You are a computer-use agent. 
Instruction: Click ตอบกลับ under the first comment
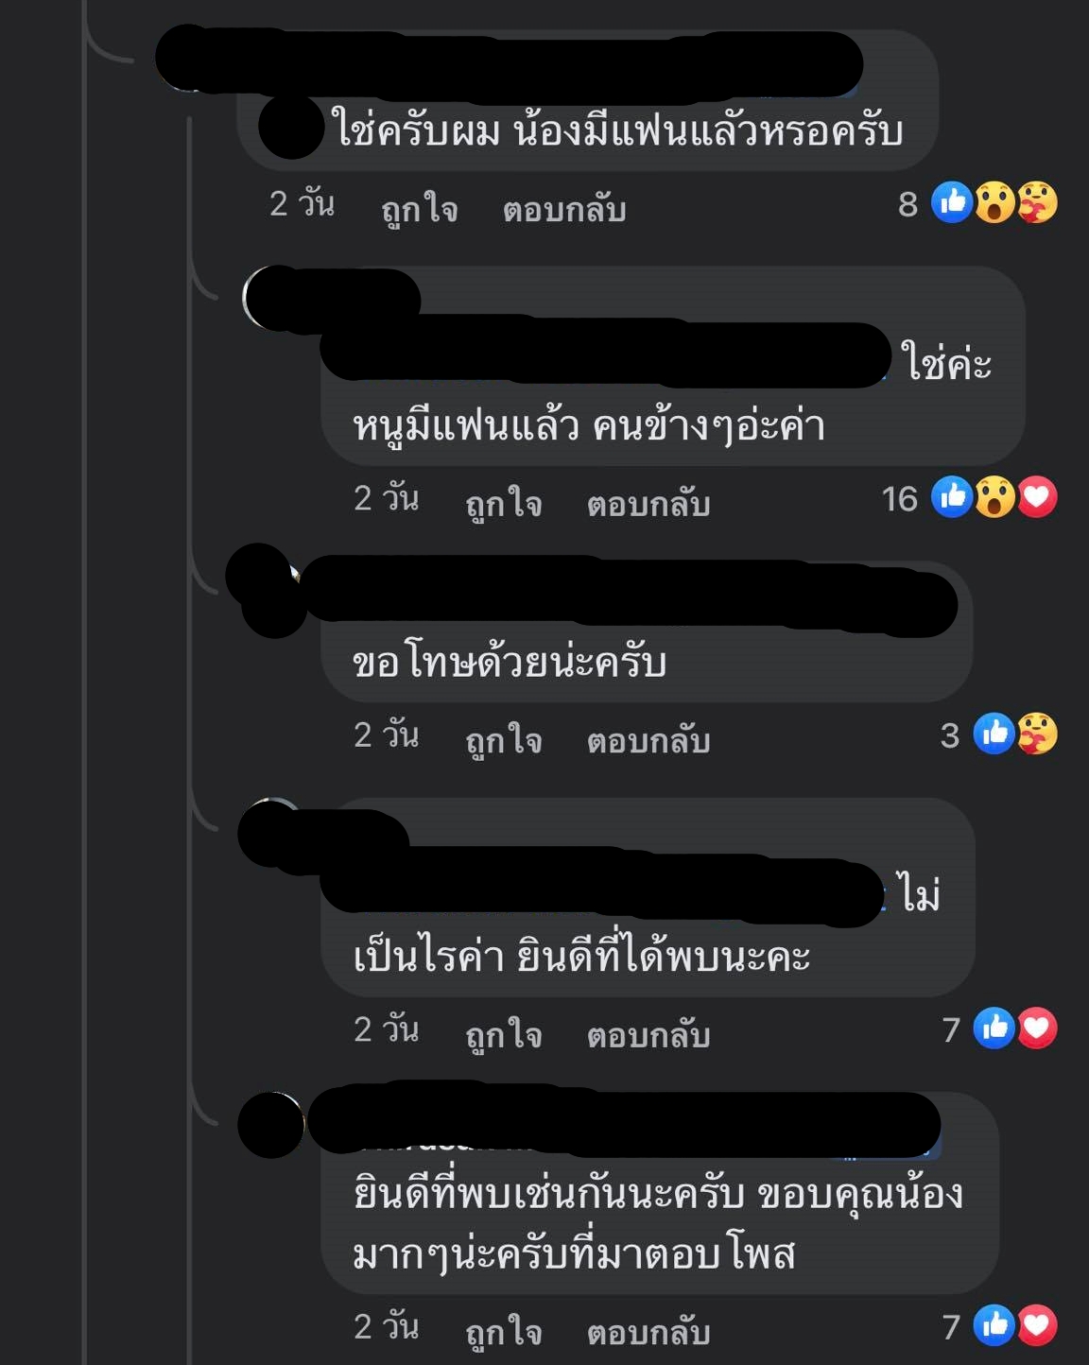pos(564,209)
